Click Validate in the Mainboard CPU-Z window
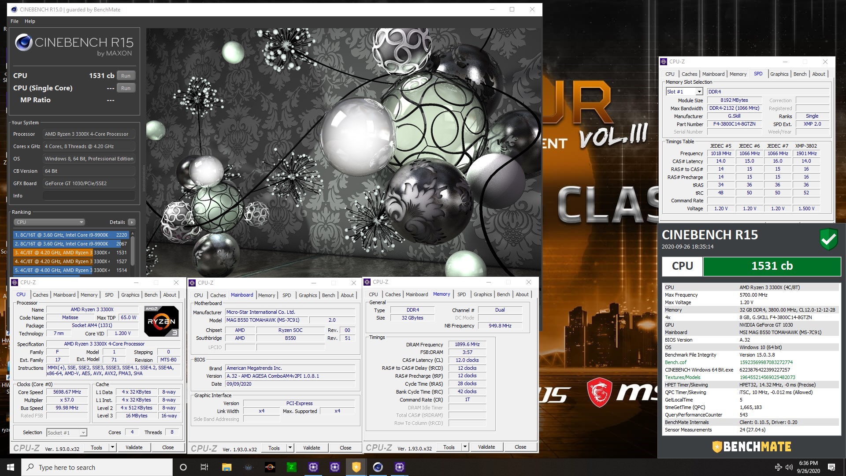 [312, 448]
